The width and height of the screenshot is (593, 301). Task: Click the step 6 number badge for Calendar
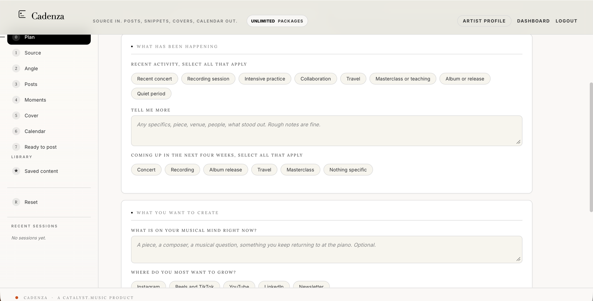(x=16, y=131)
